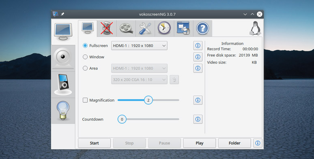
Task: Click the Pause button
Action: coord(164,143)
